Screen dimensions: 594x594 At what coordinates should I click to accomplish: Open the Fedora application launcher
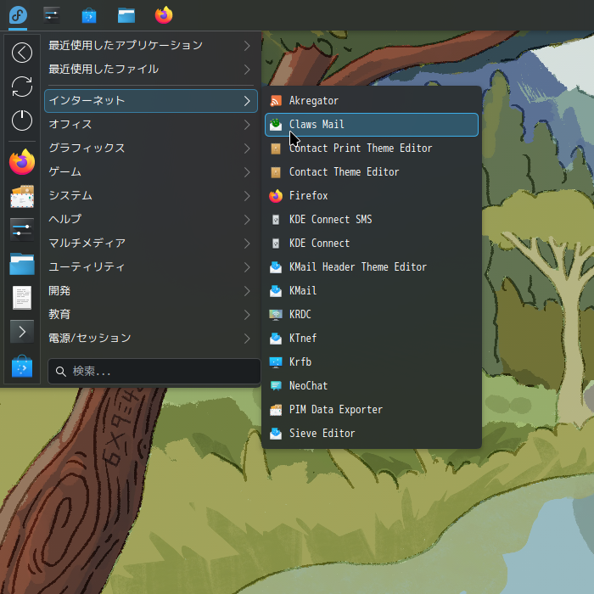pyautogui.click(x=18, y=15)
